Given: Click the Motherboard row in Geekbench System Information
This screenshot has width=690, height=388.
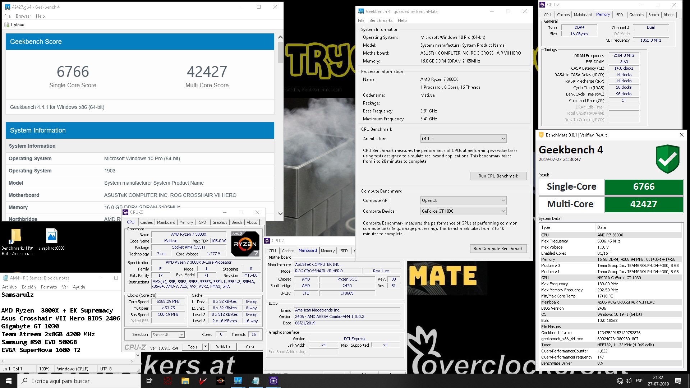Looking at the screenshot, I should (140, 195).
